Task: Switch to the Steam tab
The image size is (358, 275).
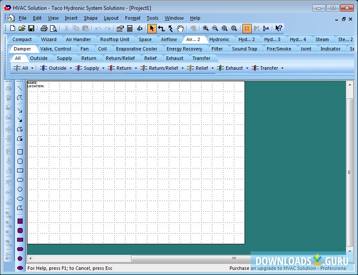Action: 322,39
